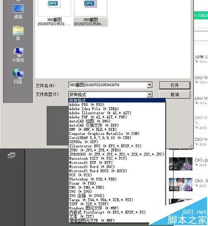Choose Adobe Illustrator (*.AI,*.AIT) format
The image size is (208, 226).
[x=117, y=113]
